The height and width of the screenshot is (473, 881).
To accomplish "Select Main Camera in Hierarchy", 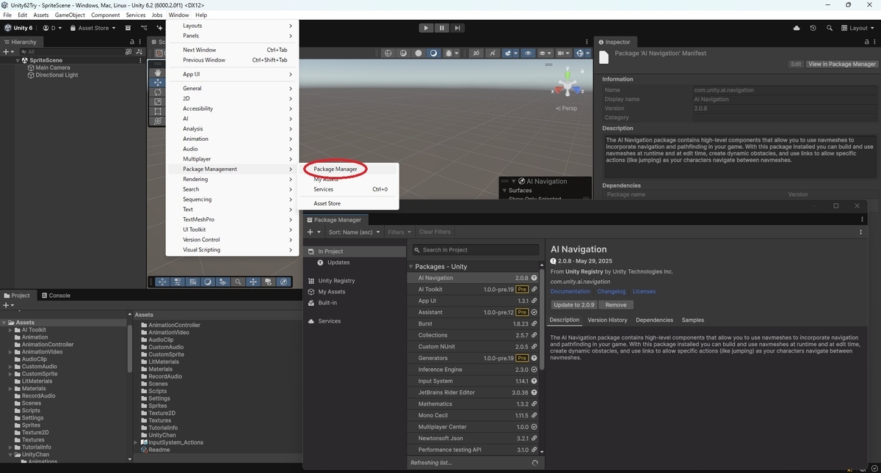I will tap(52, 67).
